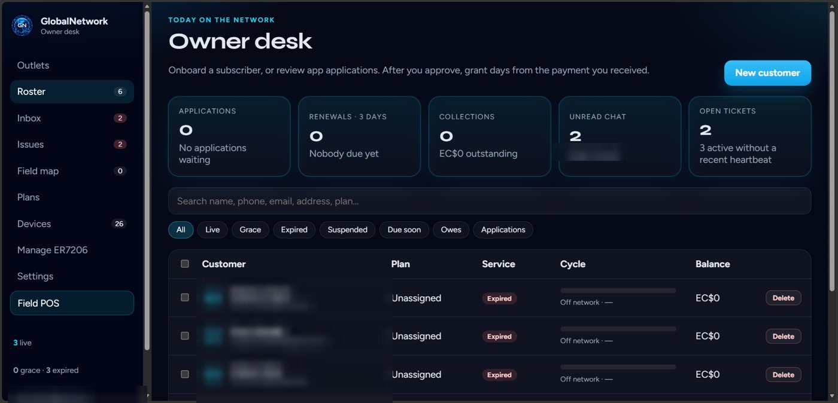838x403 pixels.
Task: Open the Open tickets card
Action: point(750,136)
